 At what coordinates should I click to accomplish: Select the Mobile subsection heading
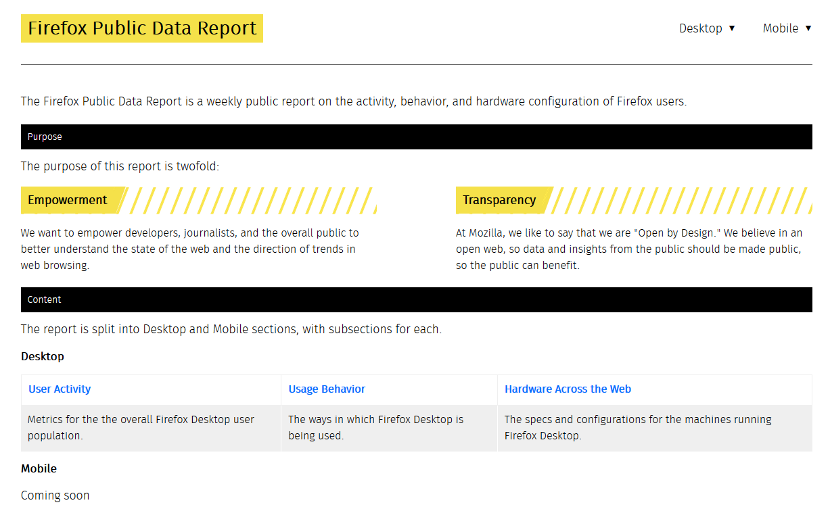tap(39, 468)
